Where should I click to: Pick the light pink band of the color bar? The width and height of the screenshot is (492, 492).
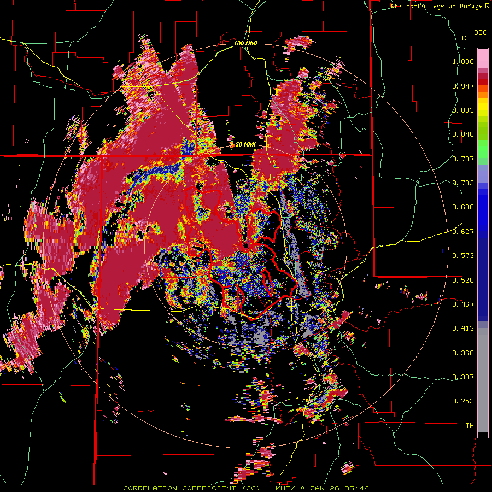coord(483,58)
